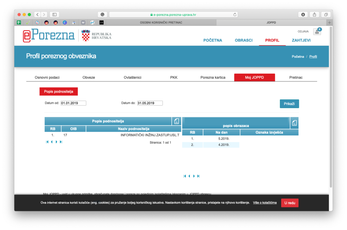Click the export icon in popis obrazaca header
This screenshot has height=230, width=347.
(x=294, y=123)
